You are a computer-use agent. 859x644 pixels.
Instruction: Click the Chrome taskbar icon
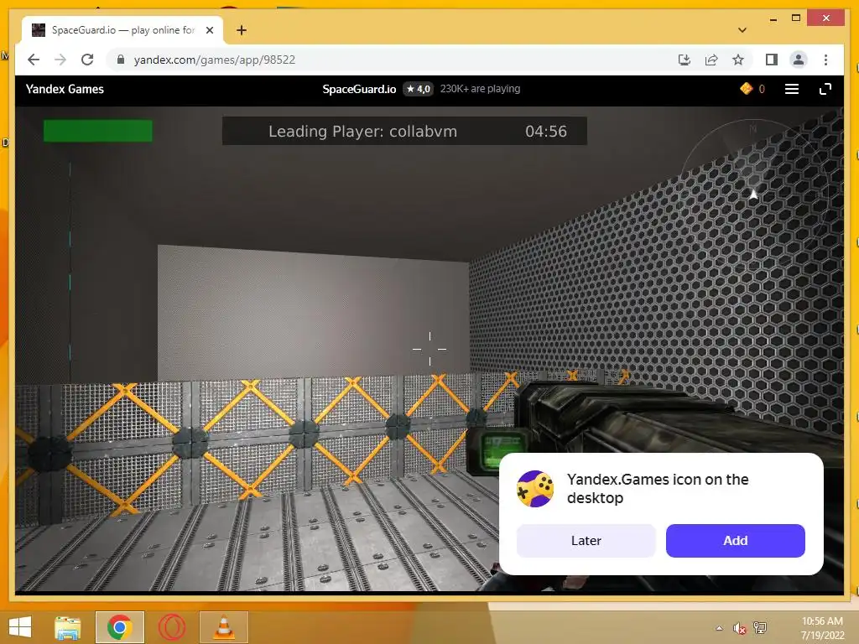[120, 627]
